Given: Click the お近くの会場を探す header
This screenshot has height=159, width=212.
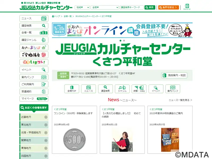Looking at the screenshot, I should point(34,108).
